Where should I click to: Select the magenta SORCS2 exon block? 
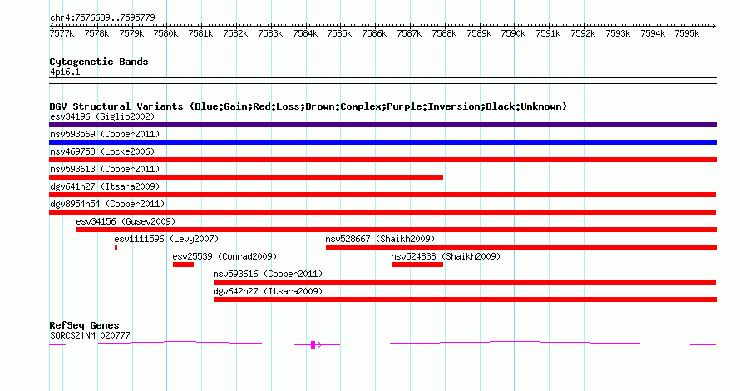(313, 345)
